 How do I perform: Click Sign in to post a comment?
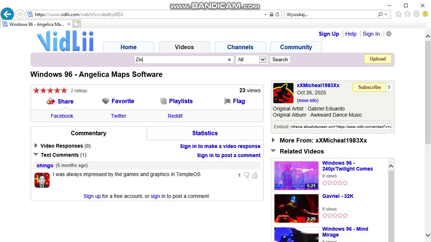[x=229, y=155]
